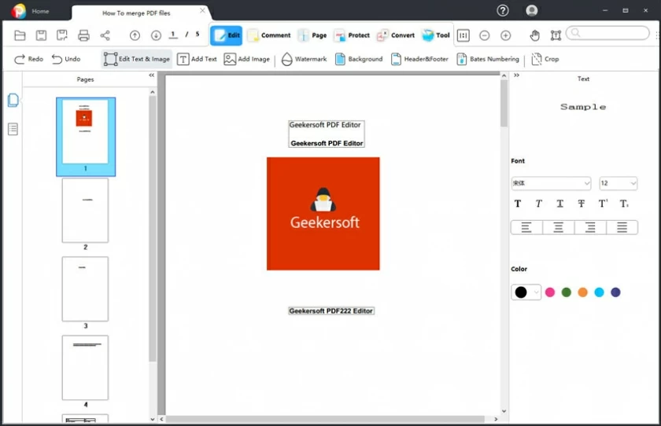Screen dimensions: 661x426
Task: Open the black color picker dropdown
Action: [526, 292]
